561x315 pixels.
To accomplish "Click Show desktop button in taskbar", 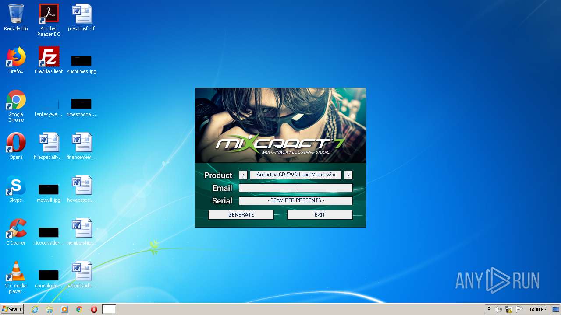I will (x=556, y=309).
